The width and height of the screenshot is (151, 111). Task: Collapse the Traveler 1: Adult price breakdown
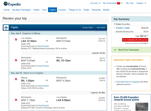click(x=114, y=28)
